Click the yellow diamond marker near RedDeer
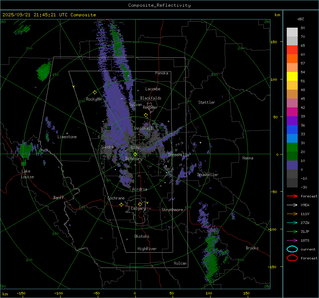This screenshot has height=298, width=319. (146, 115)
